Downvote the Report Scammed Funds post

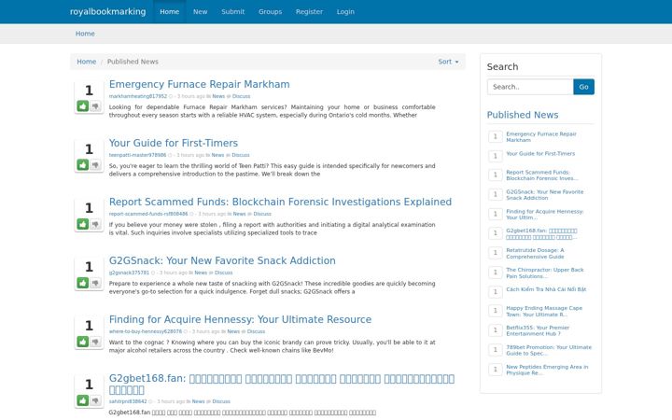click(95, 224)
